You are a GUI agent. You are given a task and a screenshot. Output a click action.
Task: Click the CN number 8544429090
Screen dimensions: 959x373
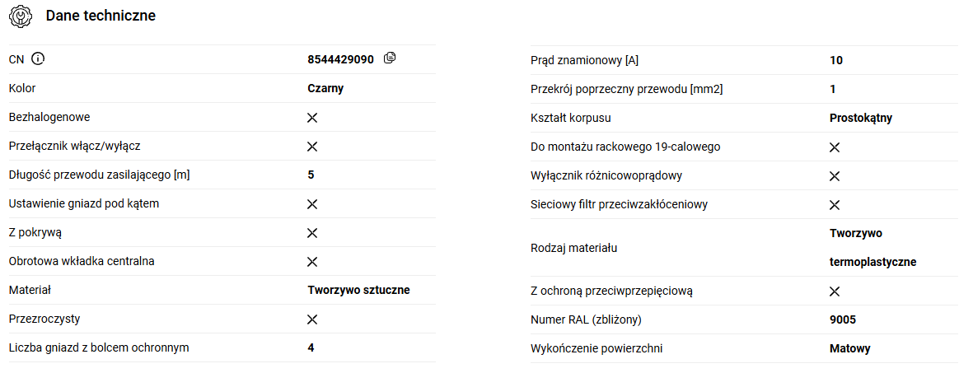340,59
